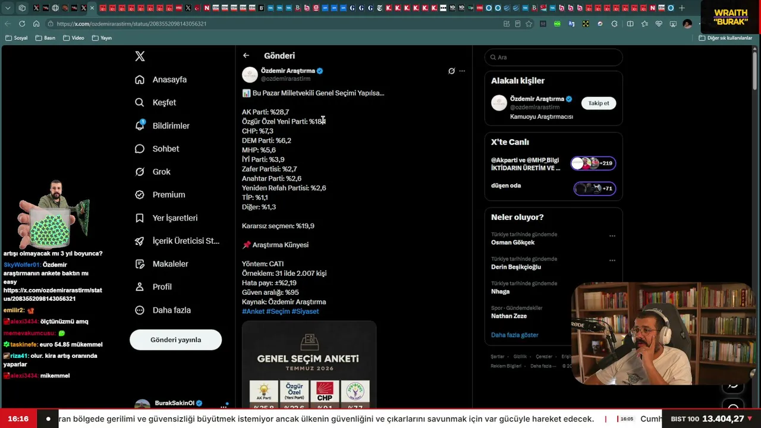Click the @ozdemirarastirm handle under post author
The image size is (761, 428).
click(x=285, y=78)
